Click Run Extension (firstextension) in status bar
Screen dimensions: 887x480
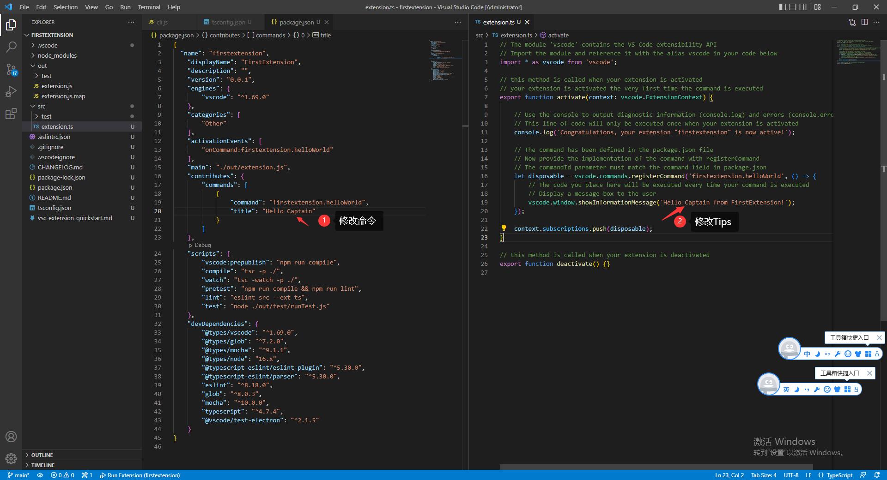(140, 475)
